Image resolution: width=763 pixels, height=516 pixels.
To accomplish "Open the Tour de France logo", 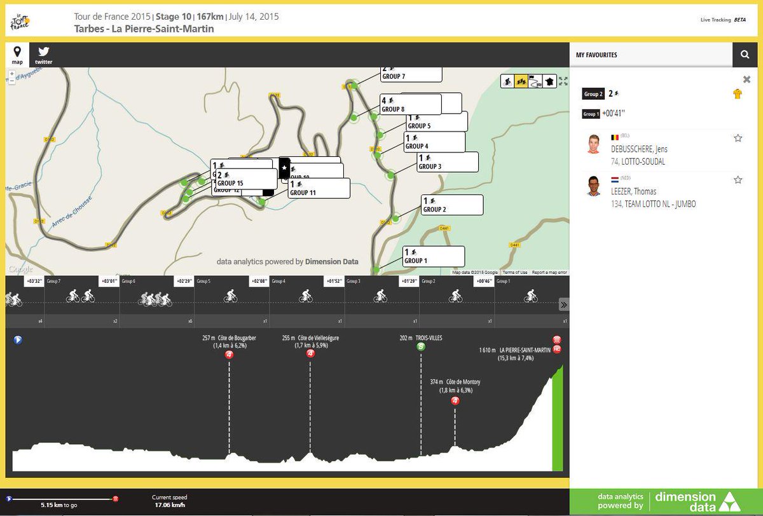I will (20, 22).
